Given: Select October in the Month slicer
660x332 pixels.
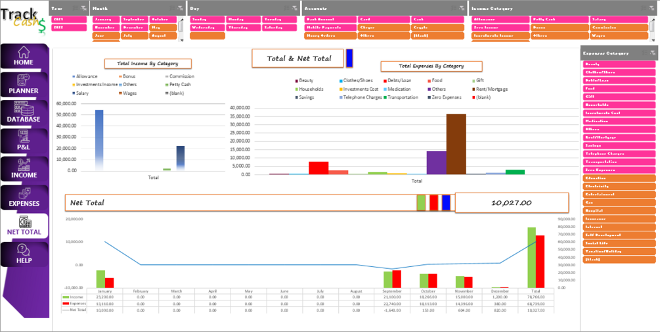Looking at the screenshot, I should [x=164, y=19].
